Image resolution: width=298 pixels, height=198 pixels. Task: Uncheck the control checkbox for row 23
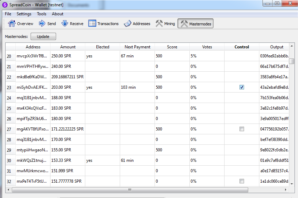[x=242, y=87]
